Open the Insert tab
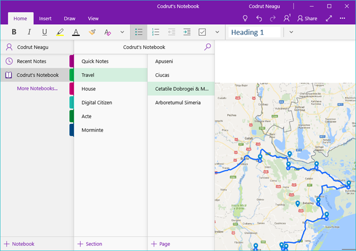Viewport: 356px width, 251px height. point(45,18)
